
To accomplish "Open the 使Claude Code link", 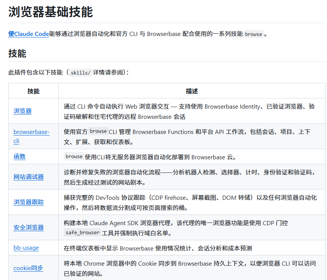I will coord(28,34).
